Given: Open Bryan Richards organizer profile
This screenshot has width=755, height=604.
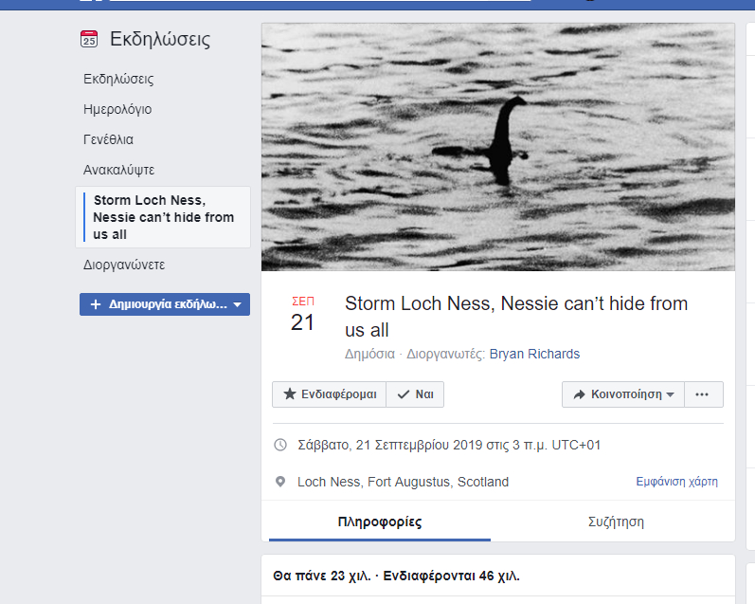Looking at the screenshot, I should point(534,354).
